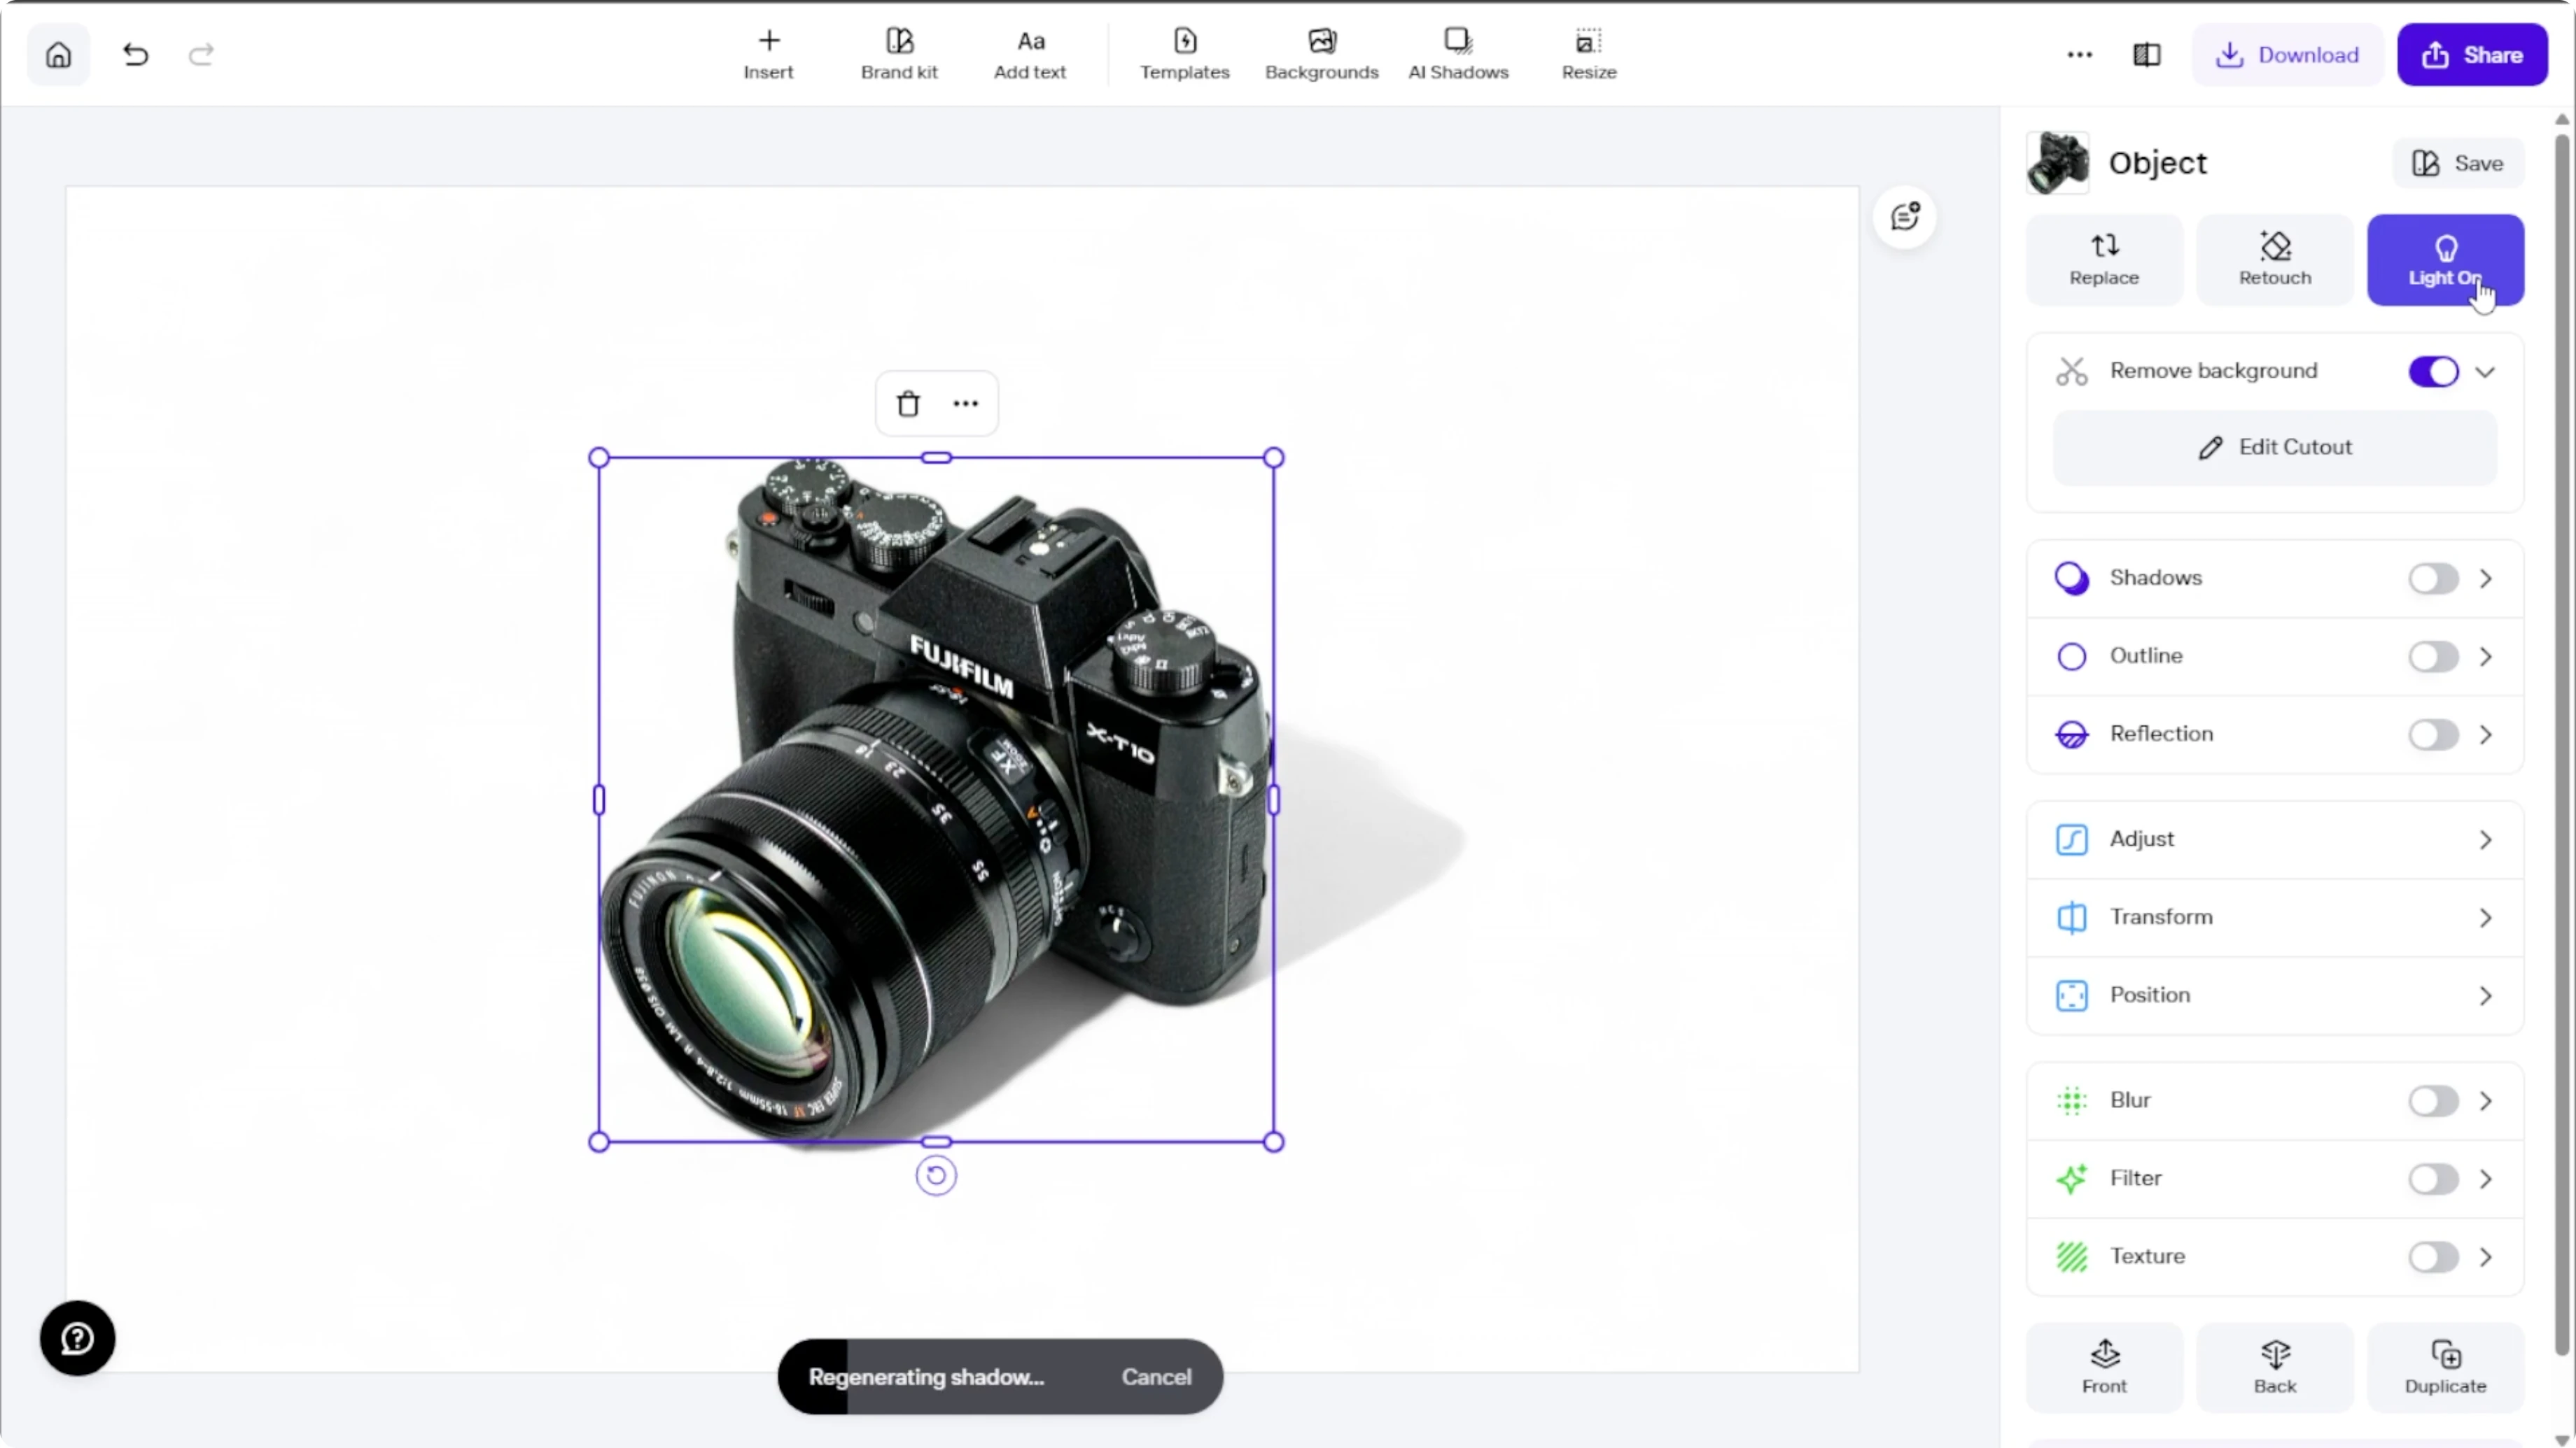2576x1448 pixels.
Task: Open the three-dot more options in top bar
Action: [x=2080, y=55]
